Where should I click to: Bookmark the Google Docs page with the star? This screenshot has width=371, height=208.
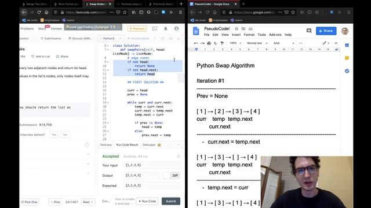(293, 12)
